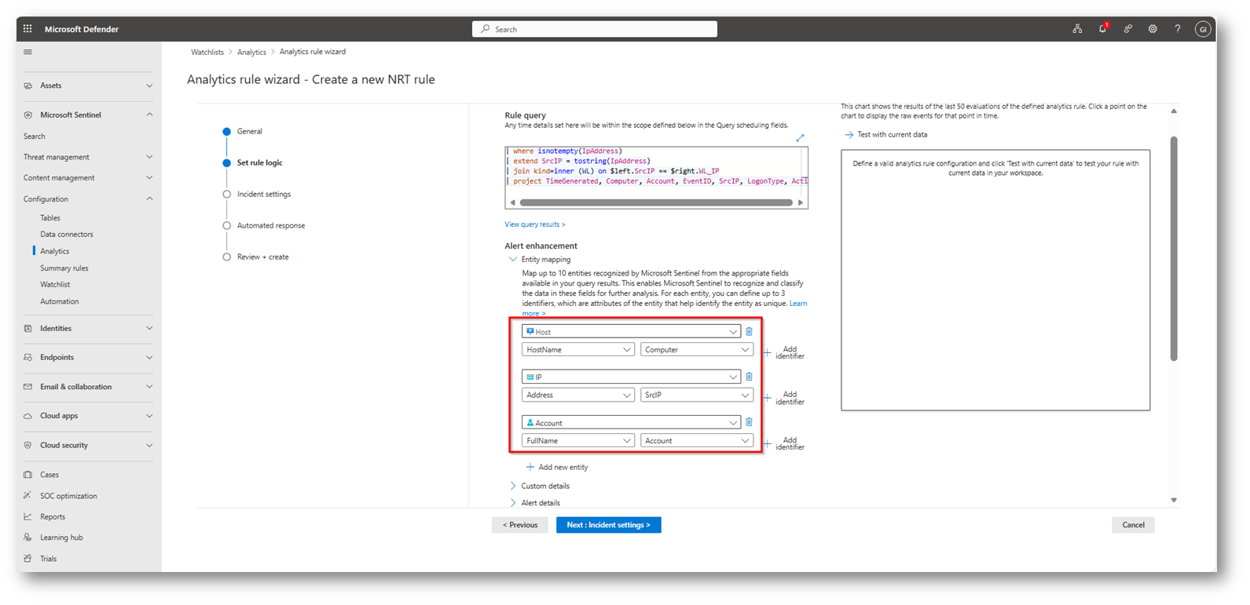1250x605 pixels.
Task: Open the Address identifier dropdown
Action: [578, 395]
